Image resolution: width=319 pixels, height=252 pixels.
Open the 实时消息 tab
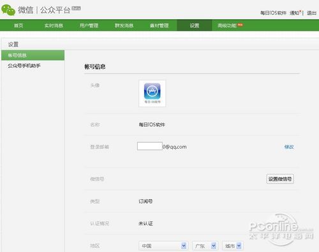tap(54, 26)
